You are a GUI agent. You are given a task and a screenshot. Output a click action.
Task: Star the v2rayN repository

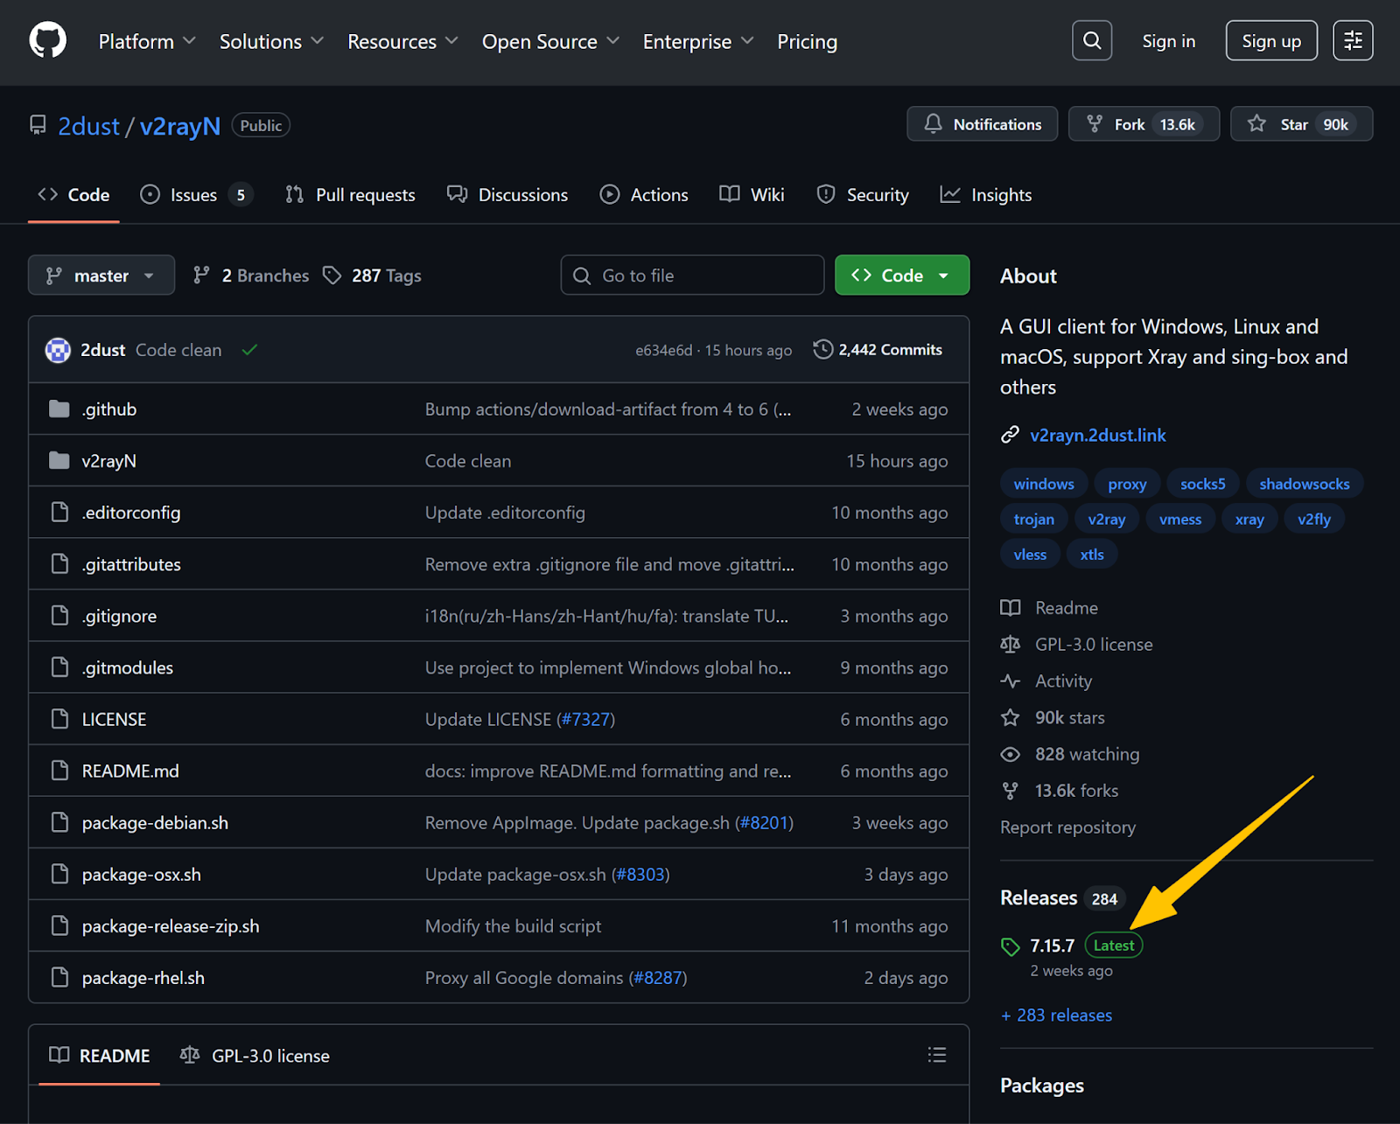point(1300,124)
